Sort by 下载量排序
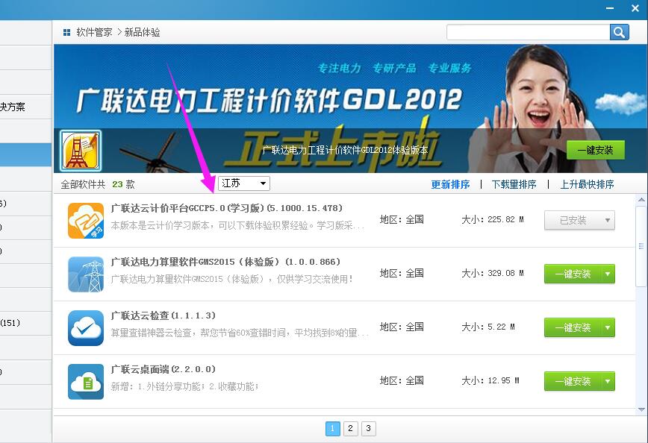This screenshot has height=443, width=648. coord(514,184)
